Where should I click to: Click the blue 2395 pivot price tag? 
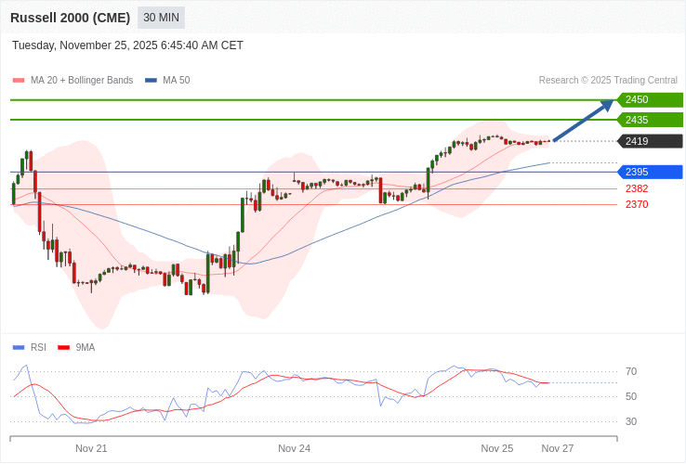650,172
